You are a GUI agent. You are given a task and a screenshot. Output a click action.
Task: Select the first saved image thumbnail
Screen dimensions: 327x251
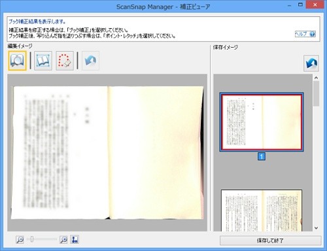(261, 122)
